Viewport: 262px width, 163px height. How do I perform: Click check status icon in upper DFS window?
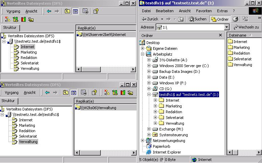[23, 19]
